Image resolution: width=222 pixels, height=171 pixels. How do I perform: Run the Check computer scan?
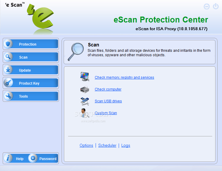point(108,89)
